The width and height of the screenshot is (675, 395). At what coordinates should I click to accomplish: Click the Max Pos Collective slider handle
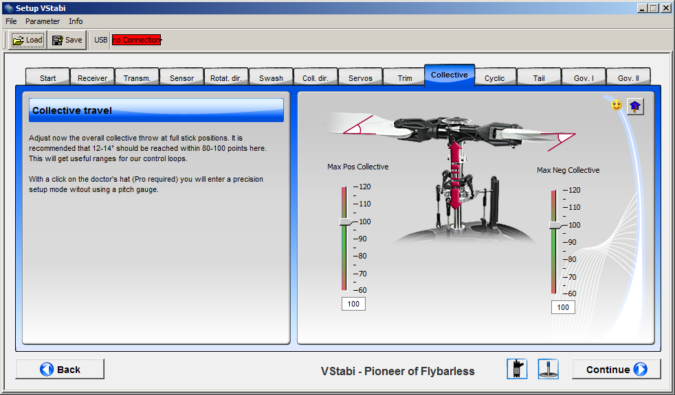[346, 222]
